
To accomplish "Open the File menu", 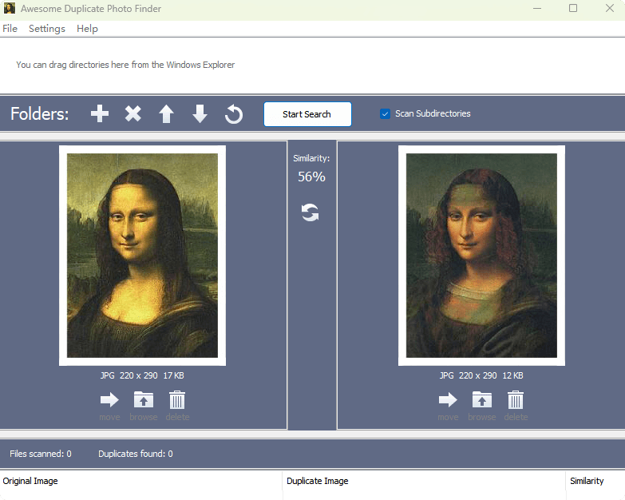I will (10, 29).
